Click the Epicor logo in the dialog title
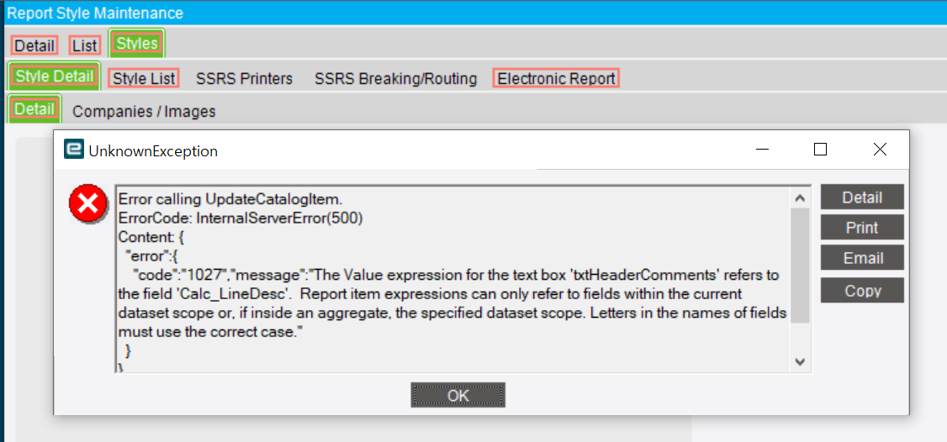This screenshot has height=442, width=947. (x=74, y=150)
